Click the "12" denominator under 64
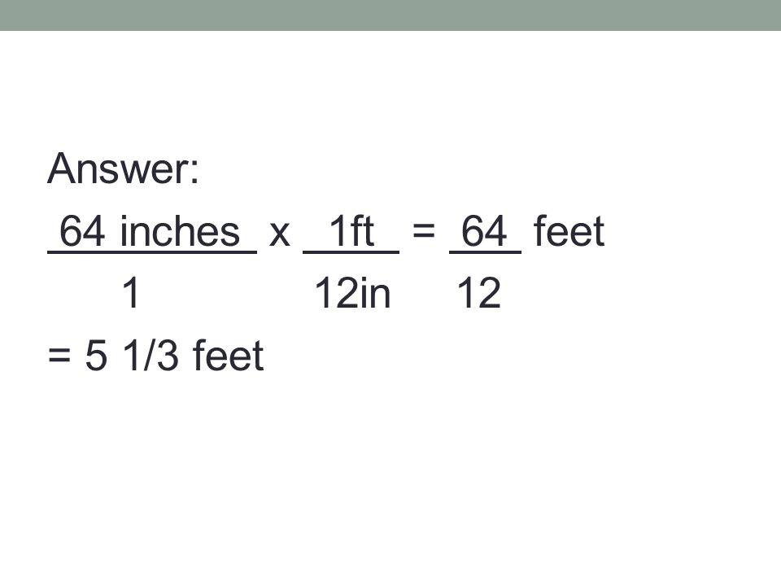 pos(478,293)
